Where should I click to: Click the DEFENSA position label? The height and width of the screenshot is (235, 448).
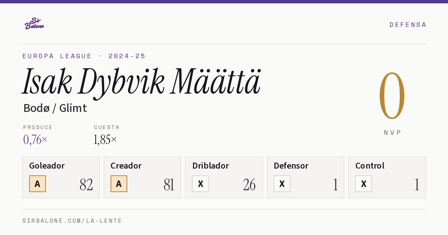pos(408,25)
